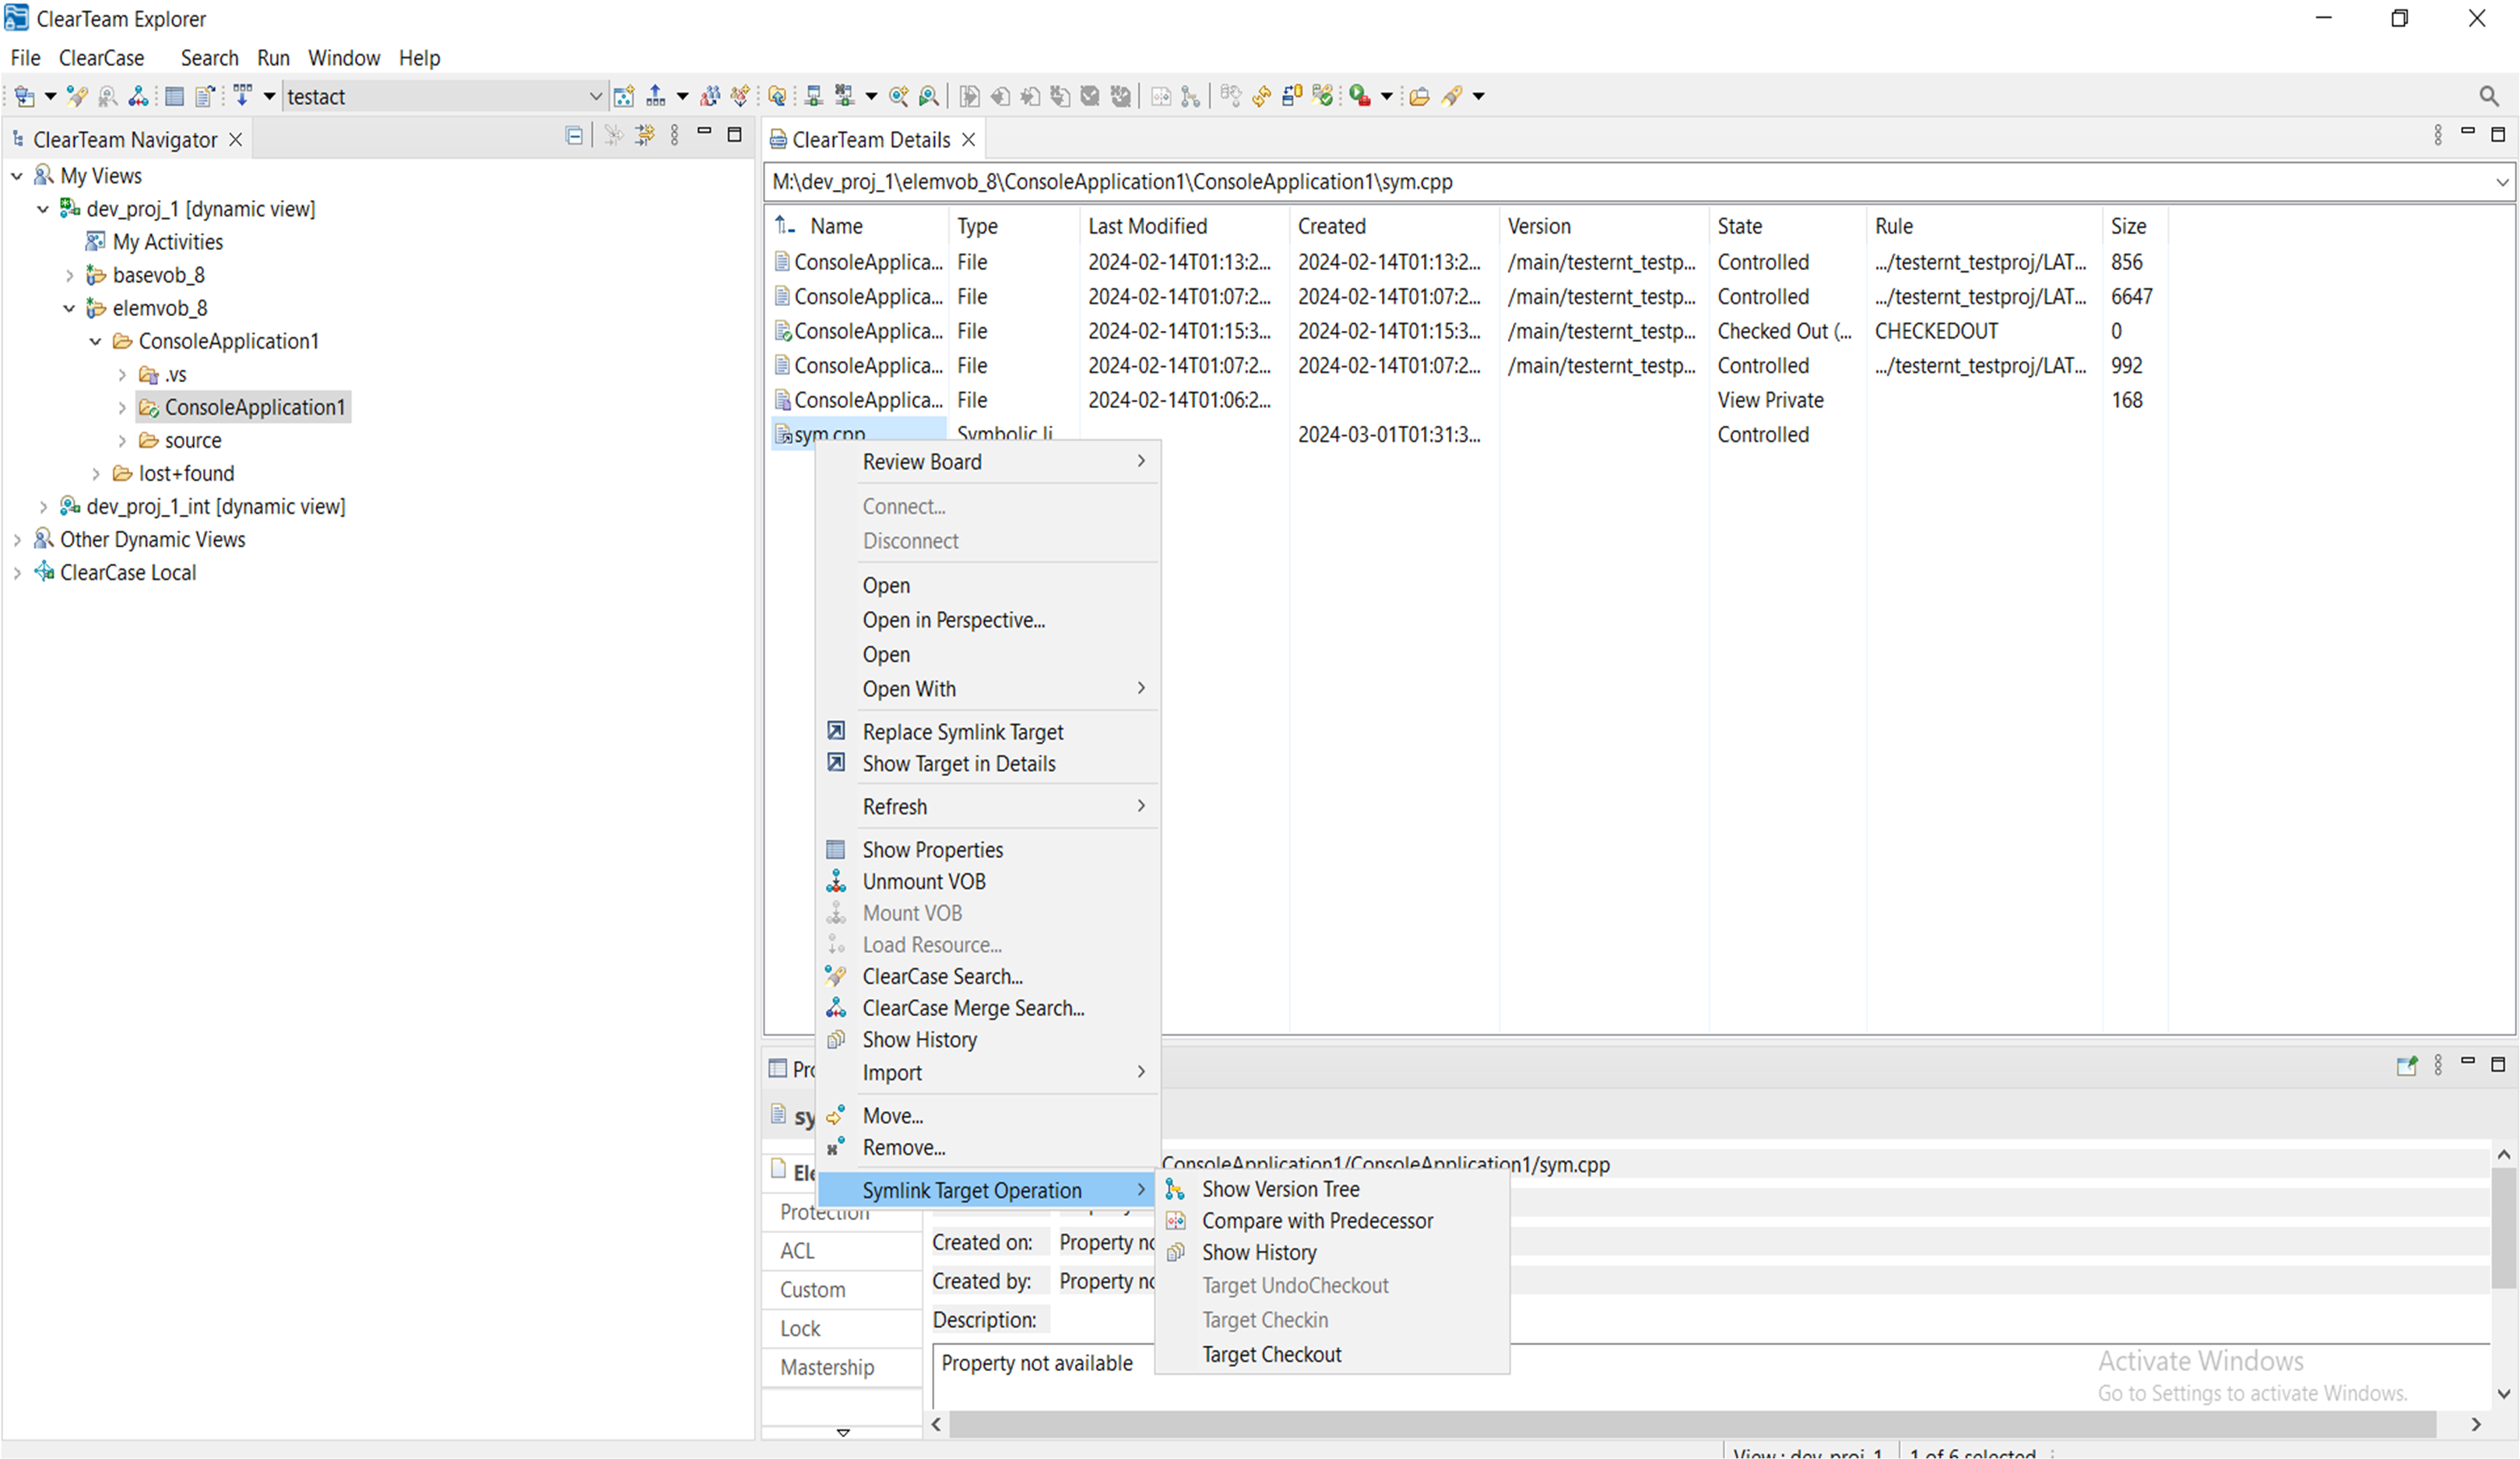Open the ClearCase menu in the menu bar
This screenshot has height=1459, width=2520.
pos(101,58)
